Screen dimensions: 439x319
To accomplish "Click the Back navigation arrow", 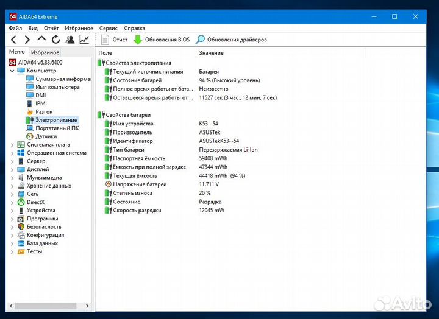I will [x=13, y=40].
